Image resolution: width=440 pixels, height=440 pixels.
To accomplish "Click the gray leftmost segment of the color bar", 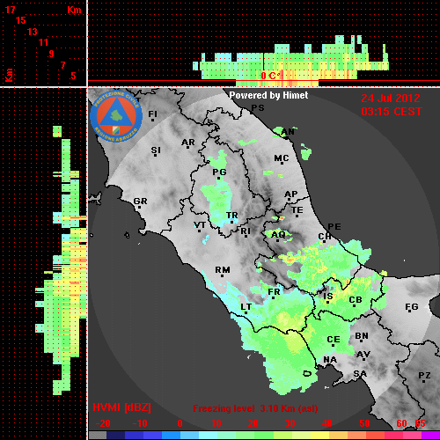I will pos(98,436).
